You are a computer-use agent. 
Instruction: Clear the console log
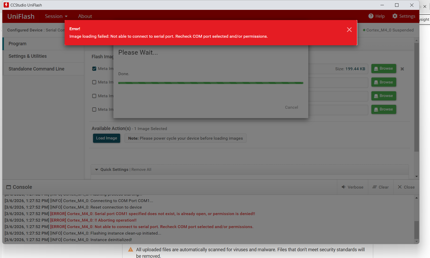click(x=380, y=187)
